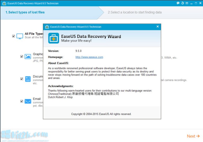This screenshot has height=142, width=203.
Task: Click the version value 9.5.0
Action: tap(79, 51)
